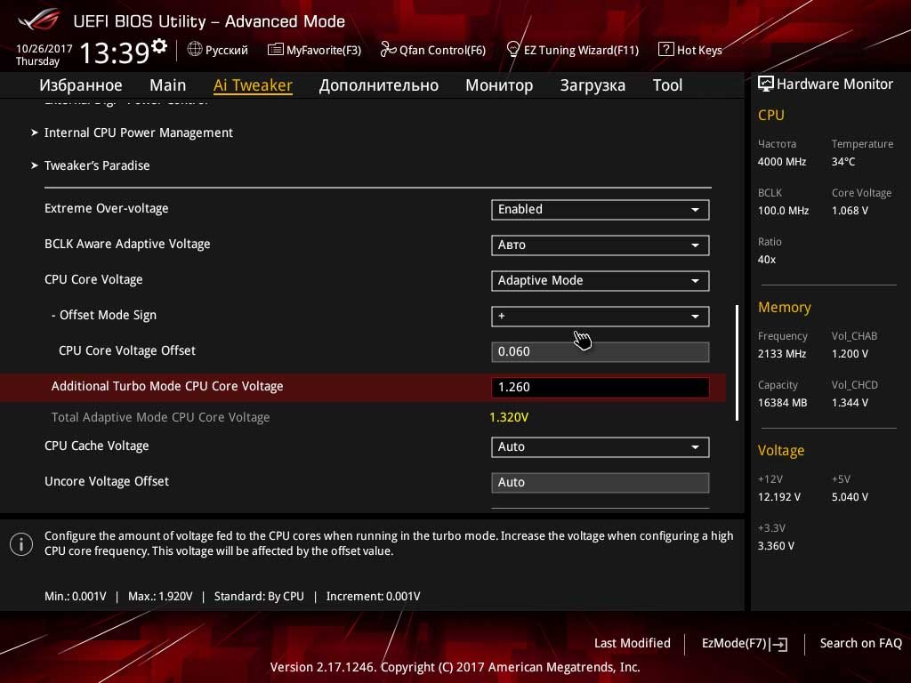Click BCLK value 100.0 MHz
Viewport: 911px width, 683px height.
coord(783,210)
